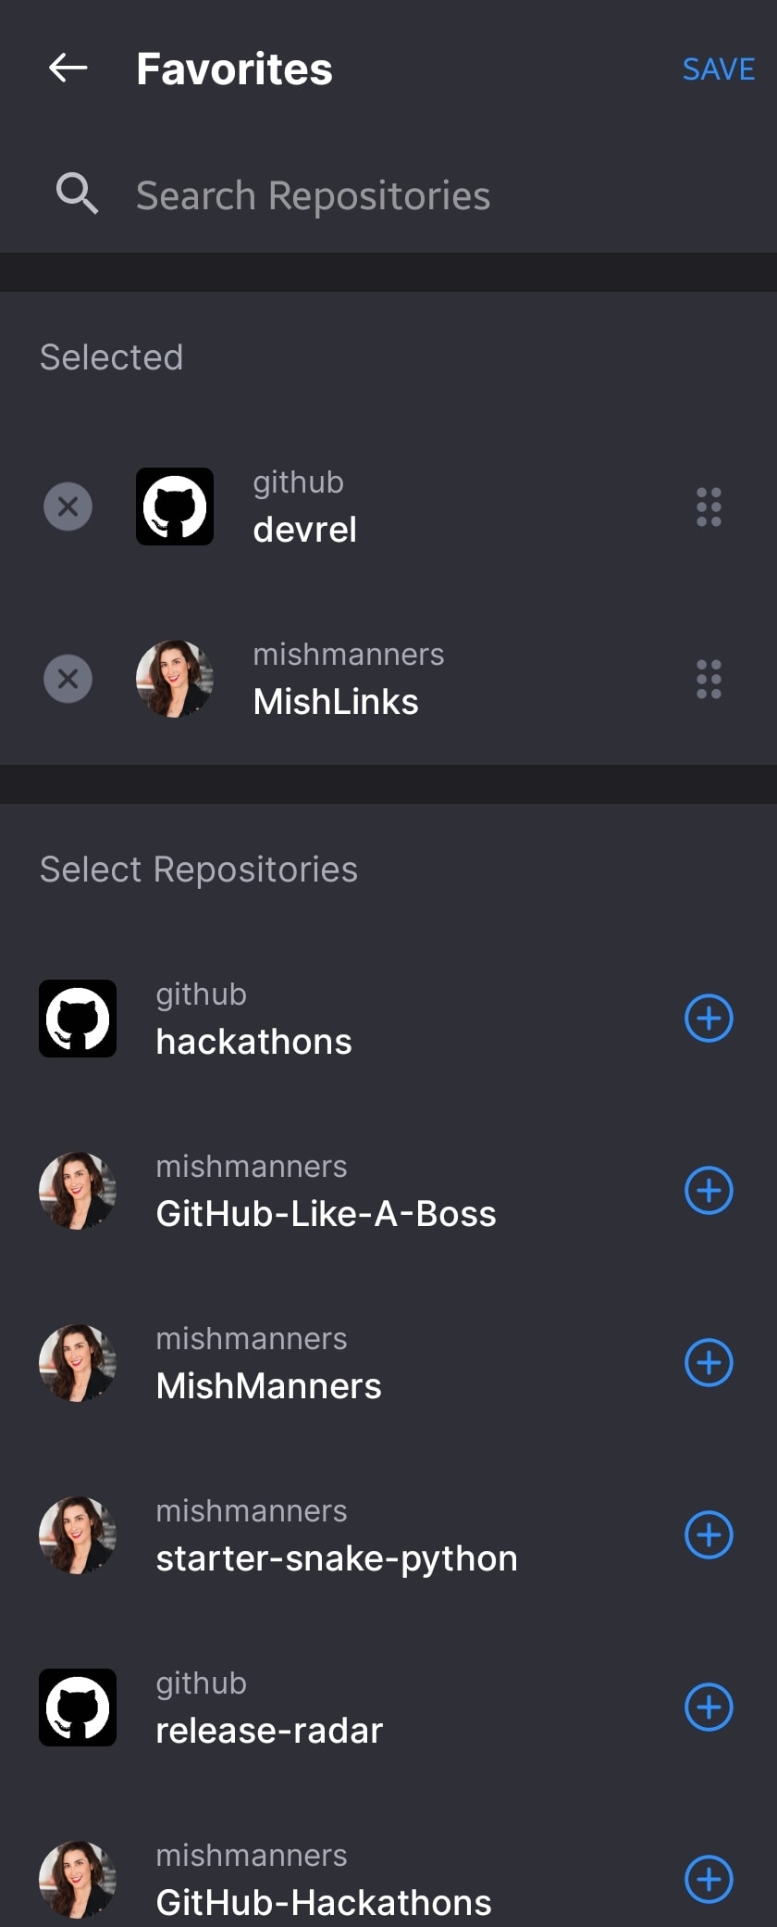777x1927 pixels.
Task: Add release-radar repository to favorites
Action: pos(709,1708)
